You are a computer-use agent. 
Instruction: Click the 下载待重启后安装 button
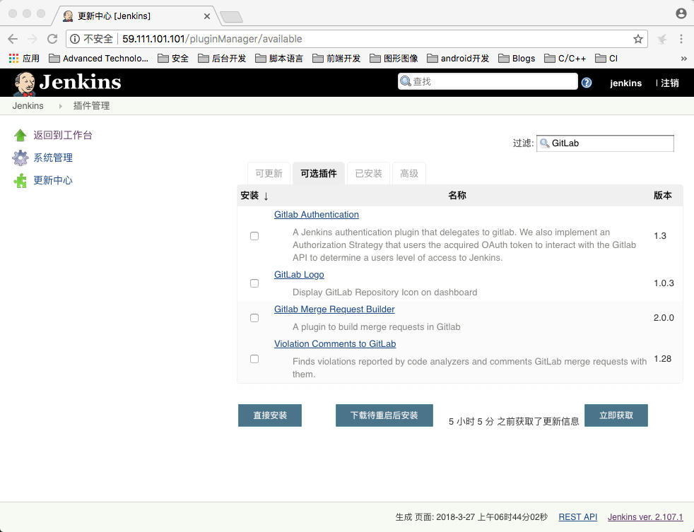click(x=384, y=415)
